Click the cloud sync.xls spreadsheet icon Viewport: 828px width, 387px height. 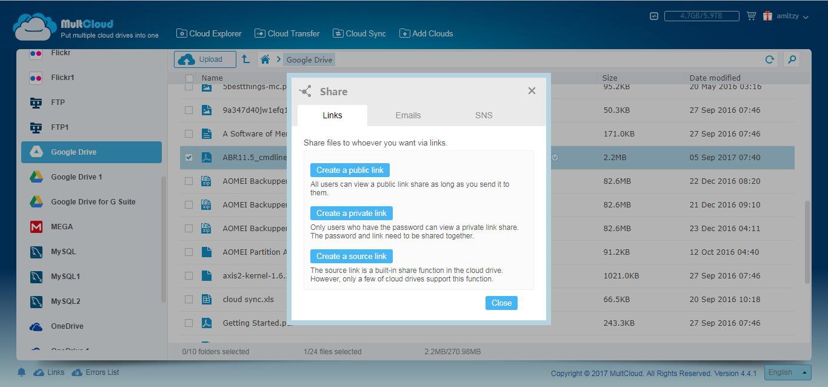pos(207,299)
